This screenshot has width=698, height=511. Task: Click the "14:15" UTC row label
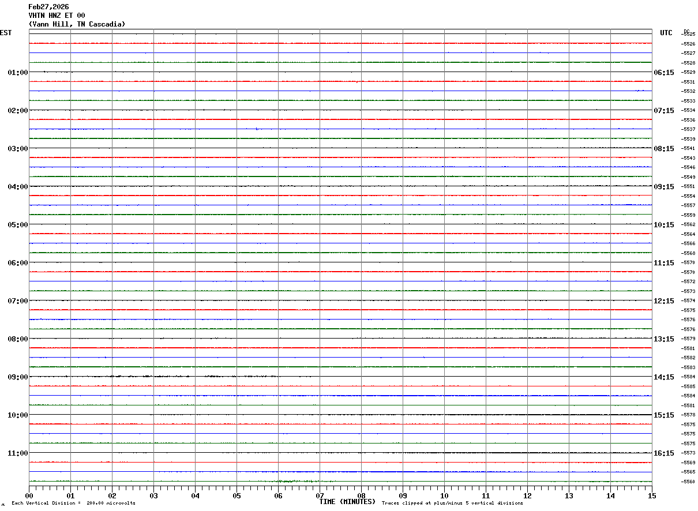[x=664, y=377]
